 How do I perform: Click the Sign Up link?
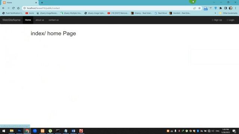[217, 20]
